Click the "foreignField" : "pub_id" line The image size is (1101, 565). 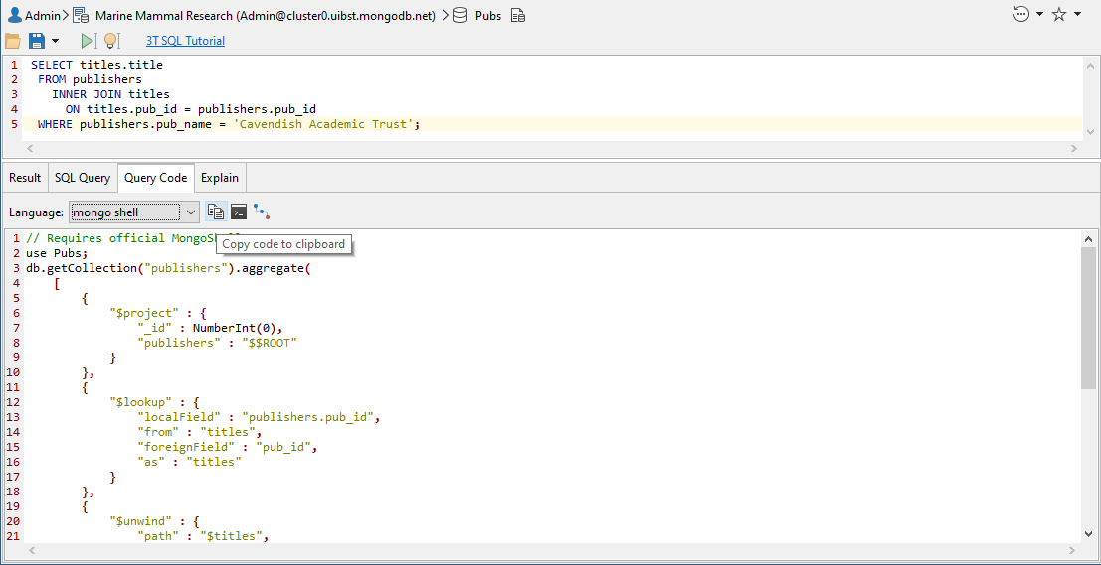[x=228, y=447]
